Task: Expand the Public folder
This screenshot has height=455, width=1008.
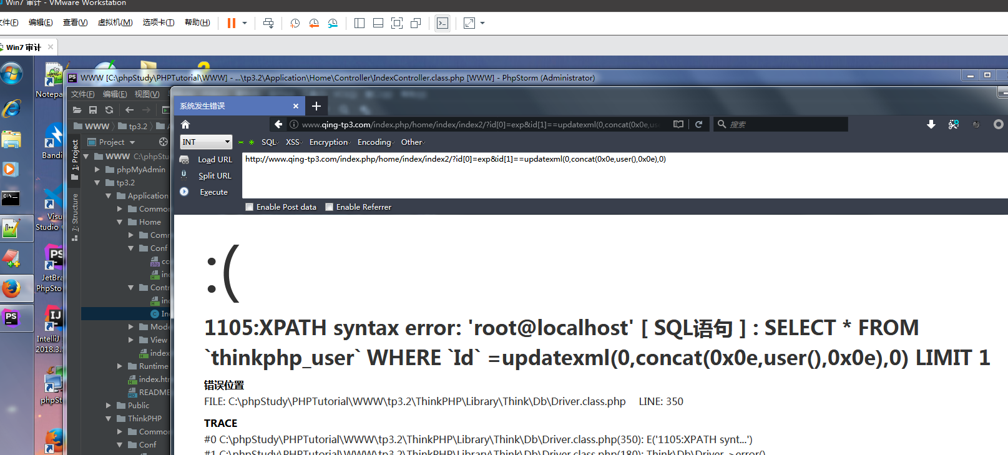Action: click(109, 406)
